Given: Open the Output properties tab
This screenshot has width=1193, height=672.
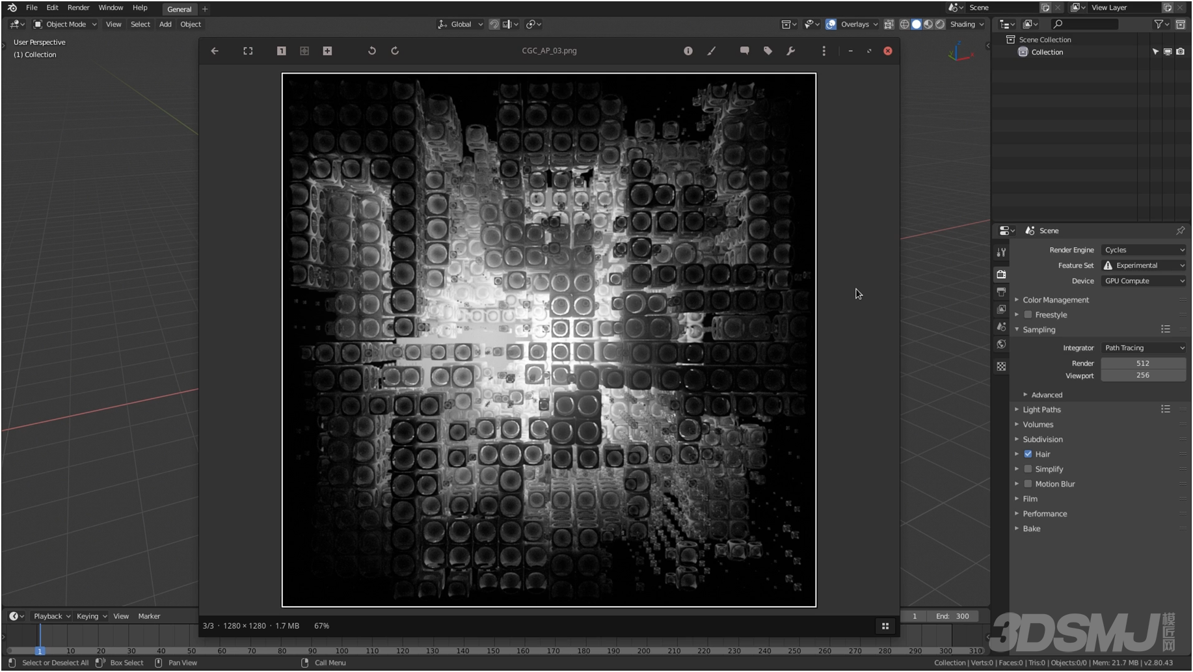Looking at the screenshot, I should (1001, 292).
